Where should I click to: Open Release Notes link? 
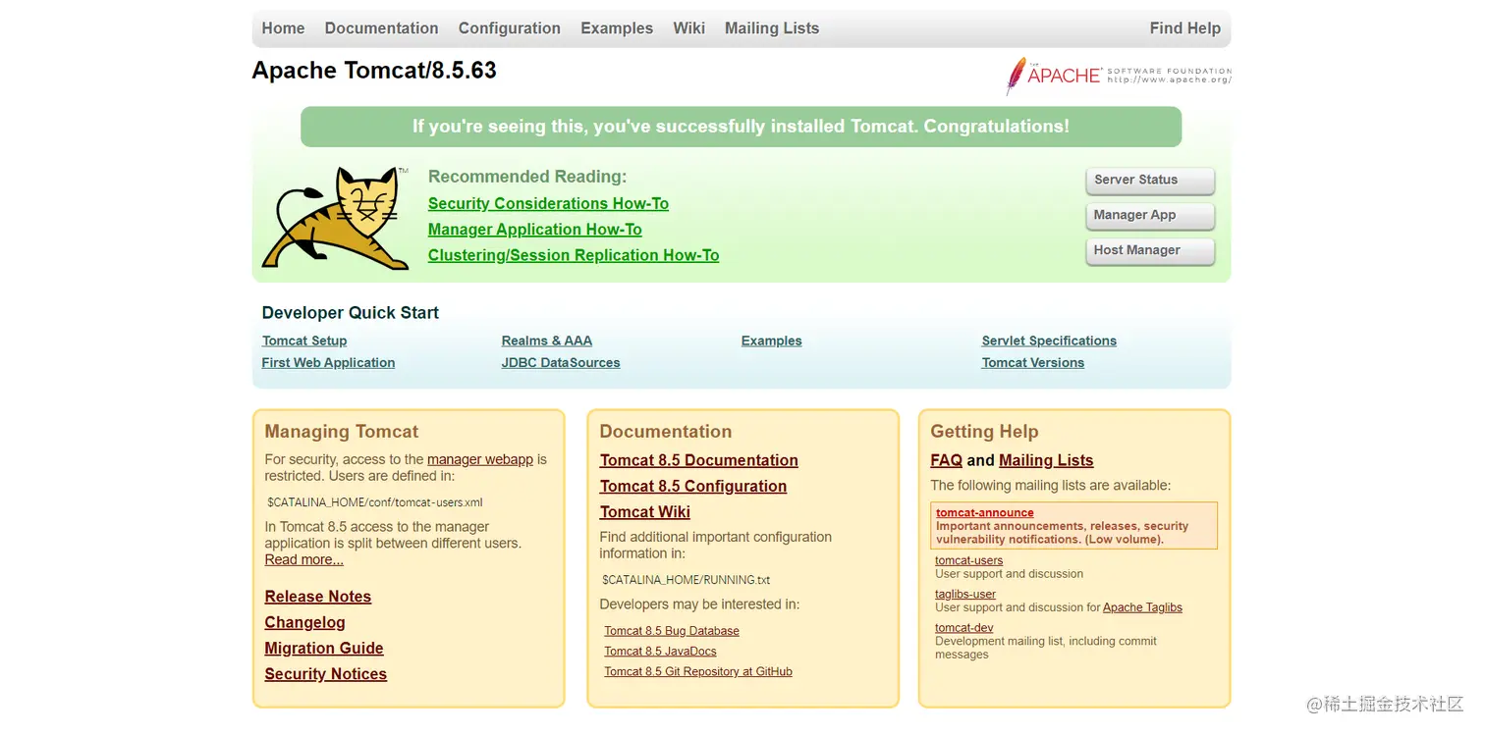click(318, 597)
